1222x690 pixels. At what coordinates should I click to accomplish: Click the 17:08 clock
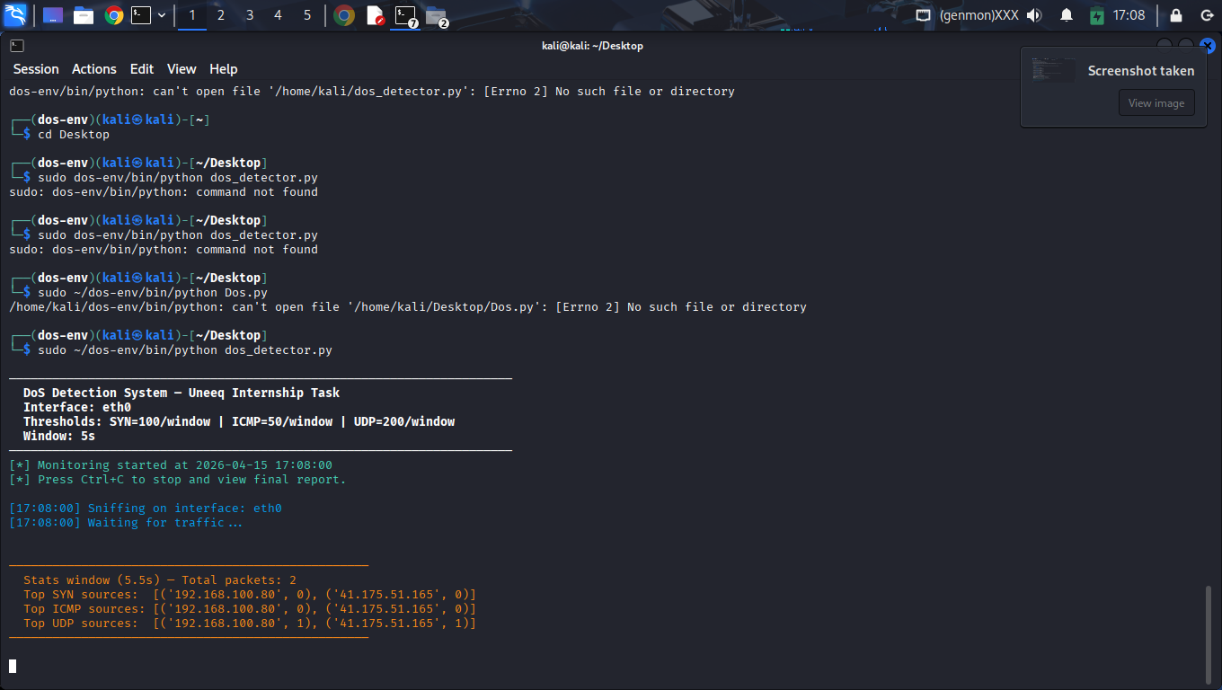coord(1129,15)
